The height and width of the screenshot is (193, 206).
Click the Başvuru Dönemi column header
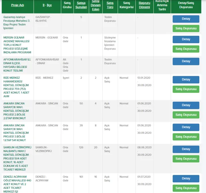(x=144, y=6)
